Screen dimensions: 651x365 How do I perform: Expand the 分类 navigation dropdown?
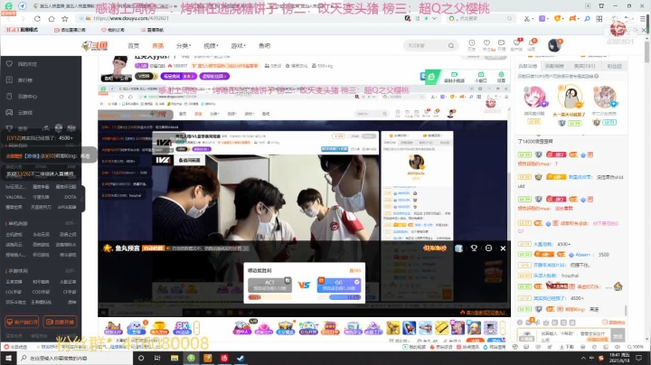click(x=183, y=45)
